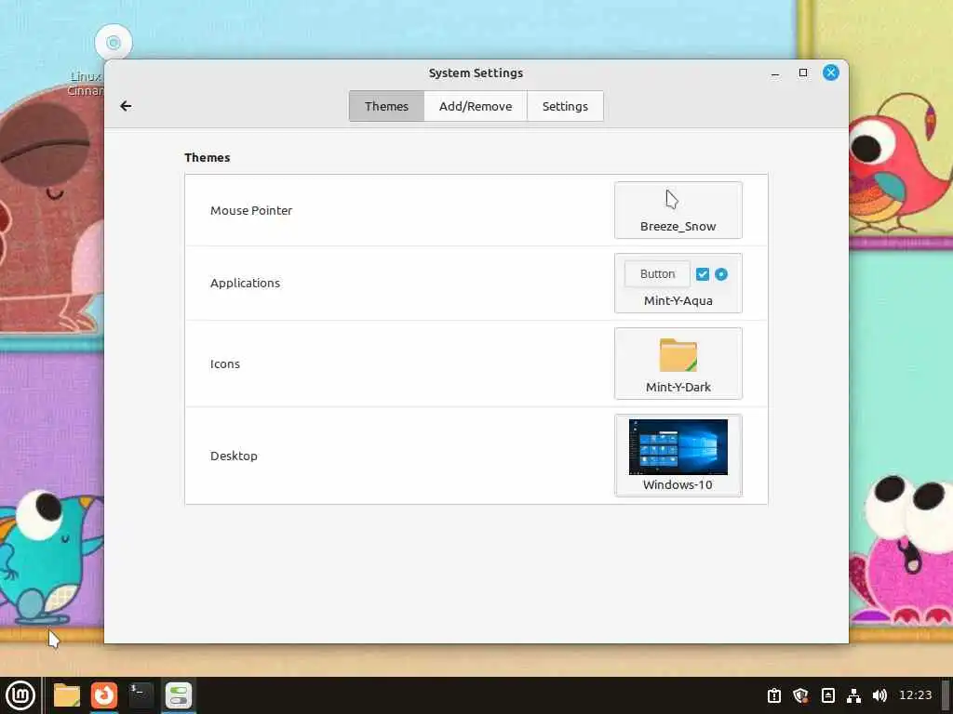953x714 pixels.
Task: Choose mouse pointer theme Breeze_Snow
Action: [678, 210]
